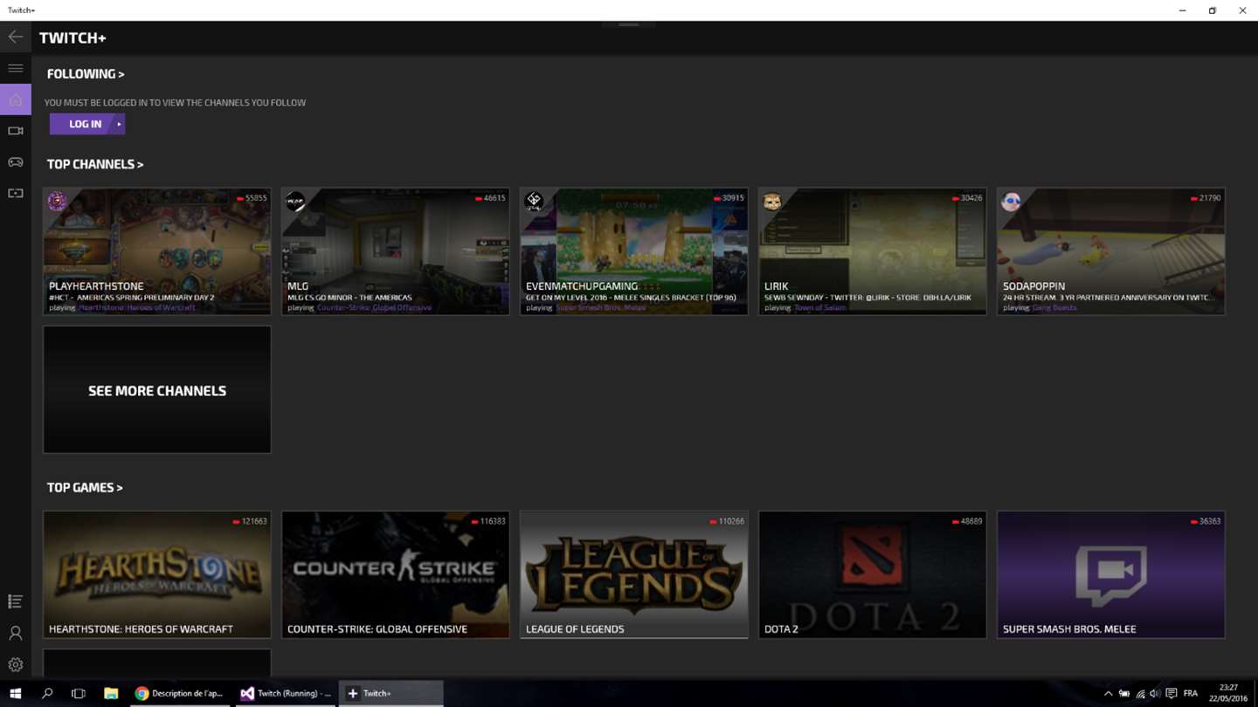Open the MLG stream thumbnail

pos(396,251)
